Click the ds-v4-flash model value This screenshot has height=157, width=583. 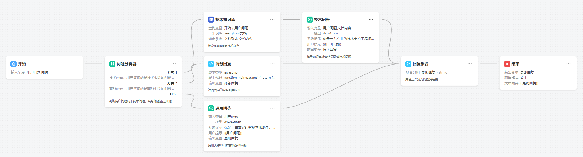233,122
